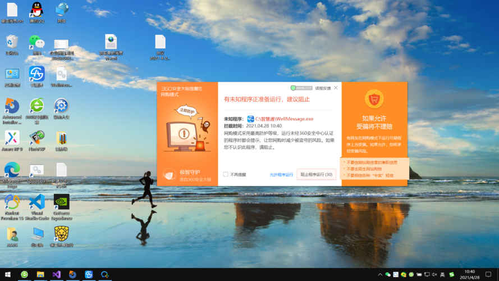Open Visual Studio from the taskbar
Screen dimensions: 499x281
[x=56, y=274]
